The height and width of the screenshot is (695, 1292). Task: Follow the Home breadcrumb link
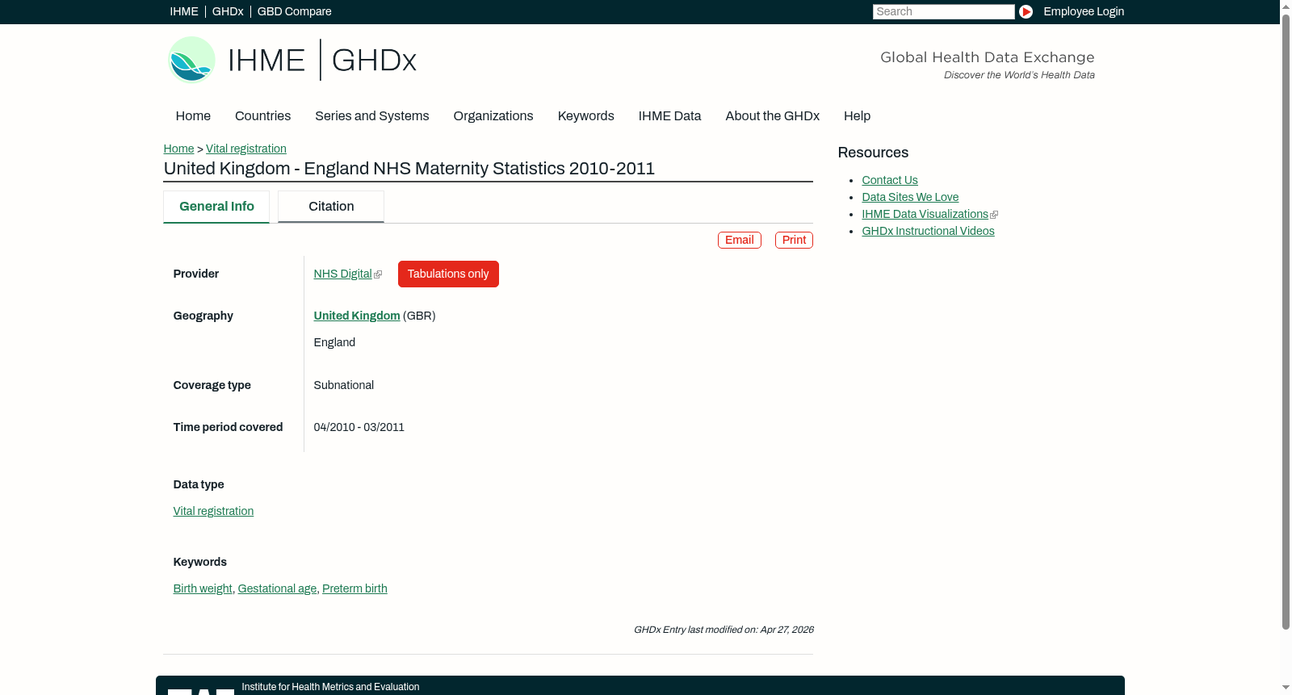(x=178, y=149)
